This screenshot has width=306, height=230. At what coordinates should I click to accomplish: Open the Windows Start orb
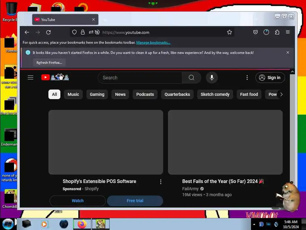coord(8,224)
